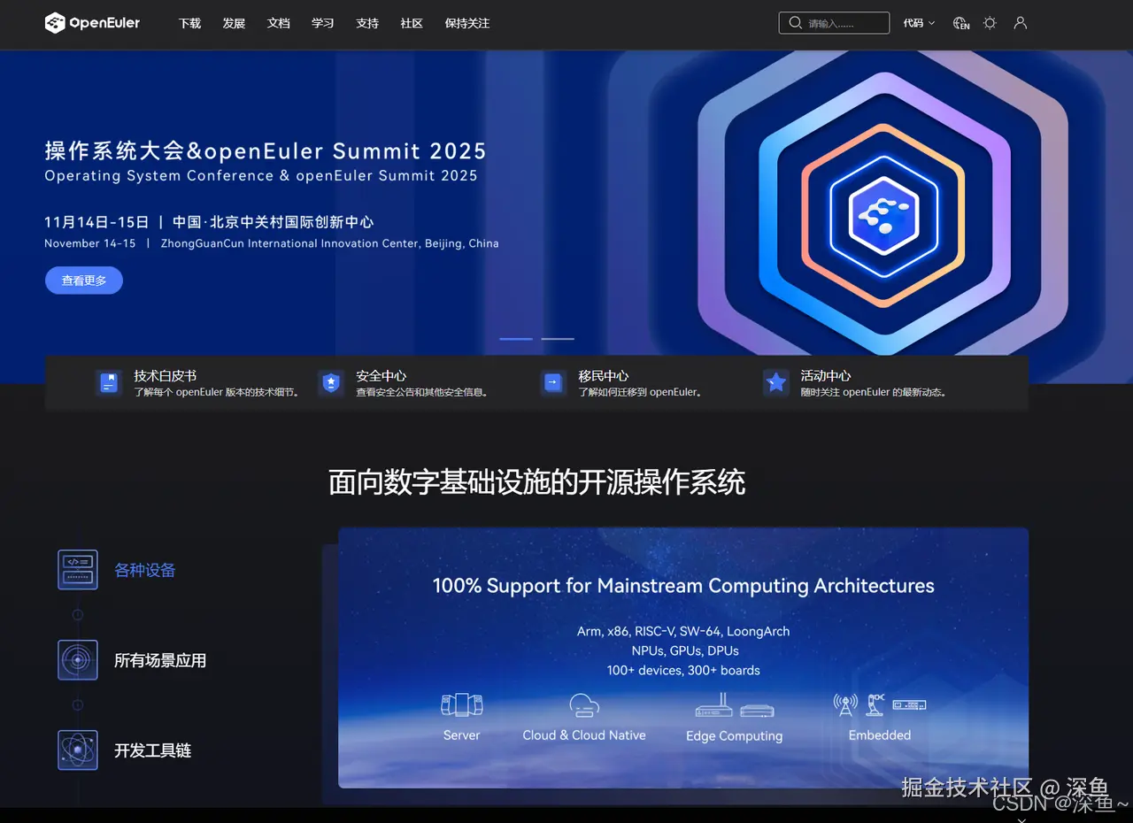Click the 技术白皮书 document icon
This screenshot has width=1133, height=823.
point(109,383)
